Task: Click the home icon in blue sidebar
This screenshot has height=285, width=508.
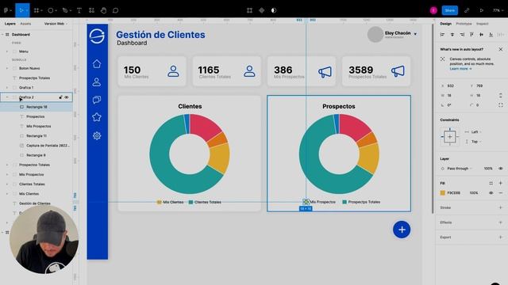Action: coord(97,63)
